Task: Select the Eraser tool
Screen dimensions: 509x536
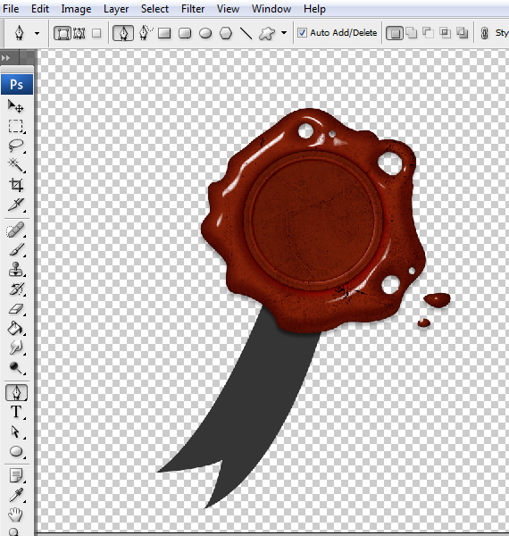Action: pos(16,309)
